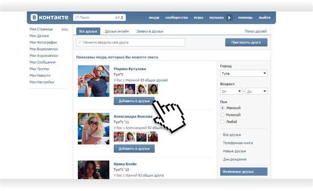Open Мои Группы in sidebar
The image size is (313, 191).
[39, 69]
